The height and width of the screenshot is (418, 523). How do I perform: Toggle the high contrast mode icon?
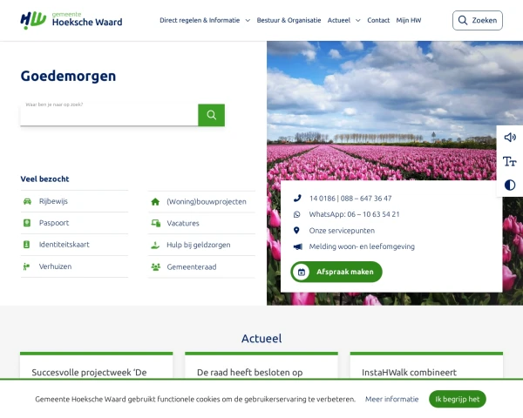pyautogui.click(x=510, y=185)
